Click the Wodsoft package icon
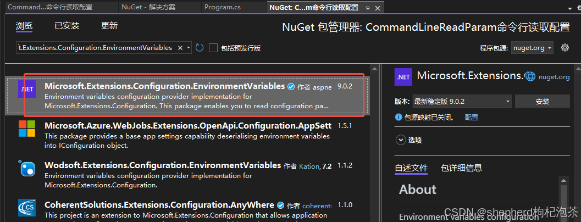Screen dimensions: 581x222 [27, 168]
